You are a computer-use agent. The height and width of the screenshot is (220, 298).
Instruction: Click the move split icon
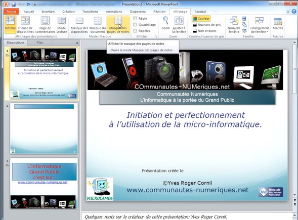244,30
